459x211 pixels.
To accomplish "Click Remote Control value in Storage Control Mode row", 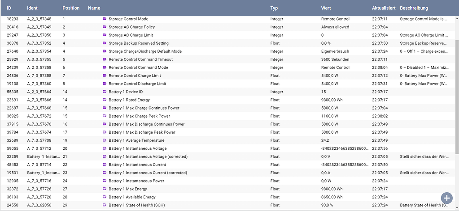I will pyautogui.click(x=335, y=19).
